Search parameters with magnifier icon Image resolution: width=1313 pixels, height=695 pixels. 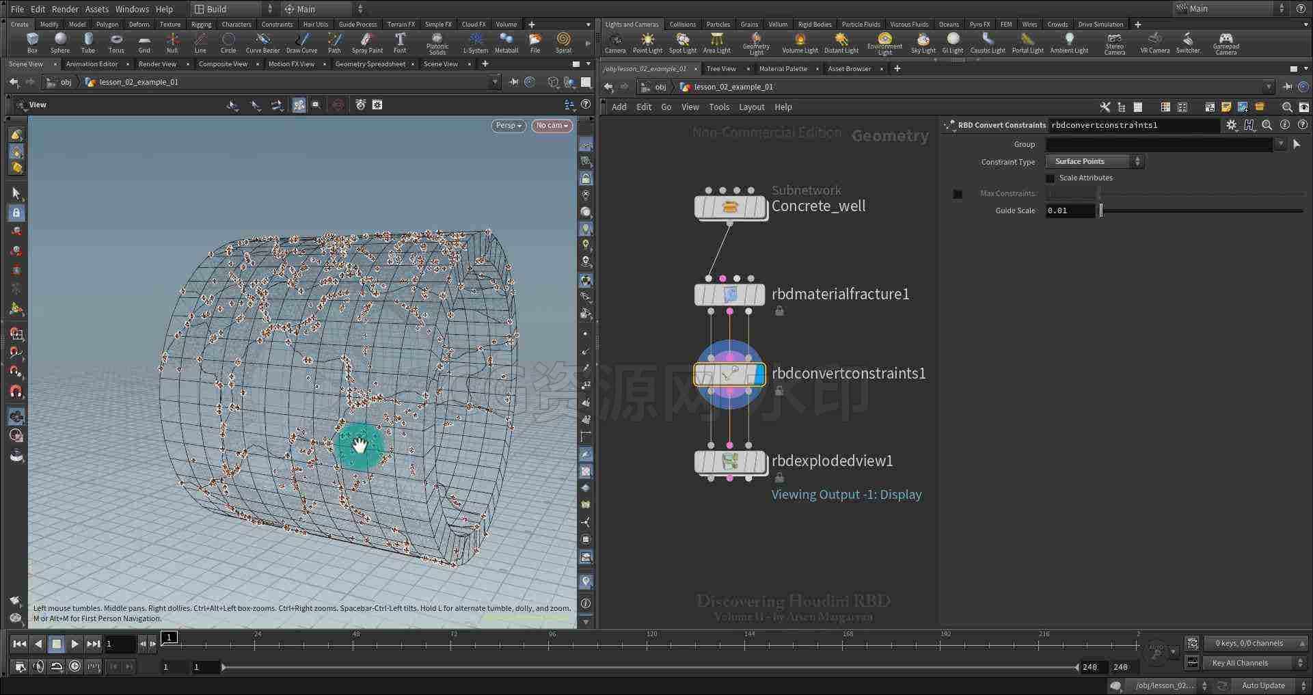pyautogui.click(x=1267, y=125)
